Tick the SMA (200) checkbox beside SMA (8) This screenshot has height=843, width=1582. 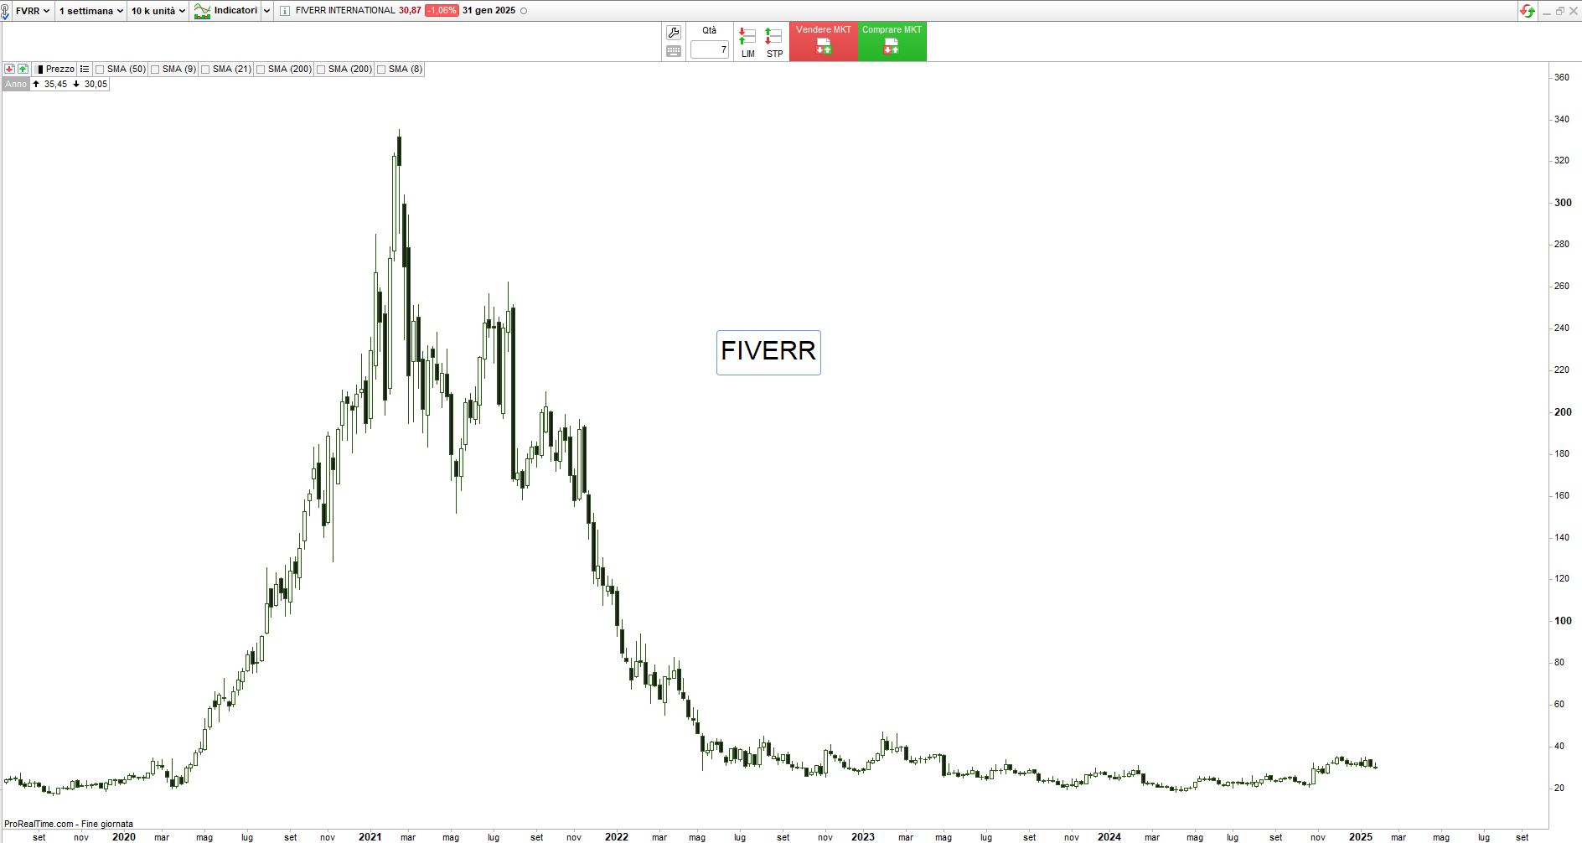[321, 70]
